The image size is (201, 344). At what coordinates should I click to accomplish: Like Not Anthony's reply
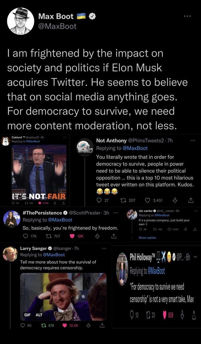148,200
